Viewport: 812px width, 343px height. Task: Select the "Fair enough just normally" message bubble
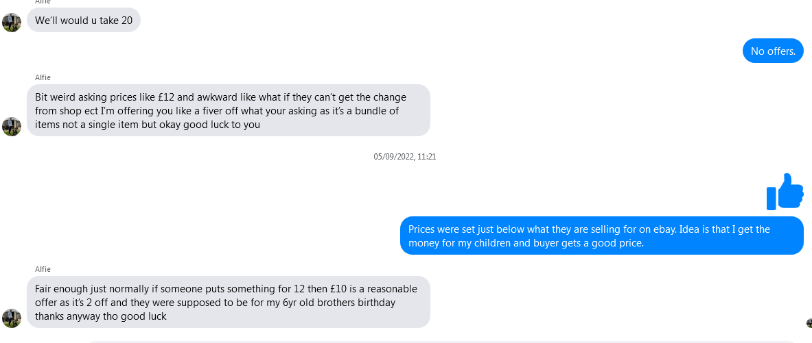228,302
